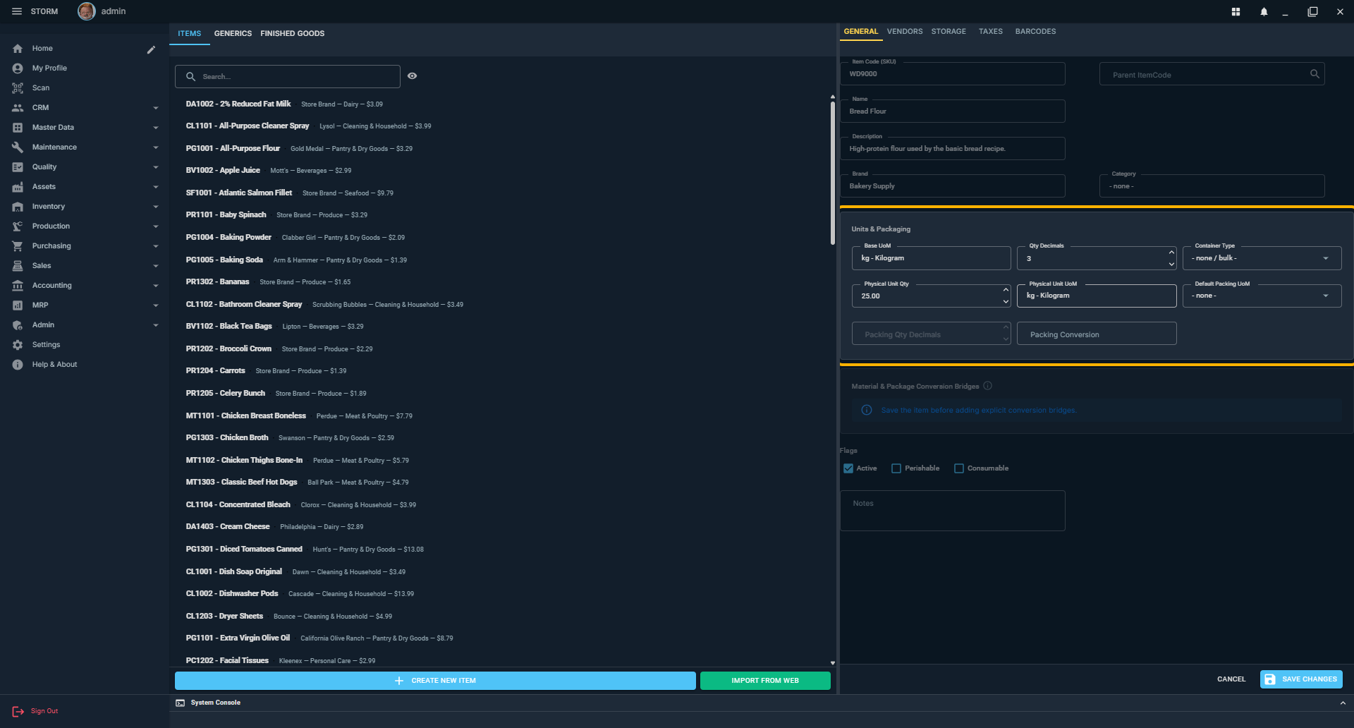Check the Consumable checkbox
This screenshot has width=1354, height=728.
click(x=959, y=468)
